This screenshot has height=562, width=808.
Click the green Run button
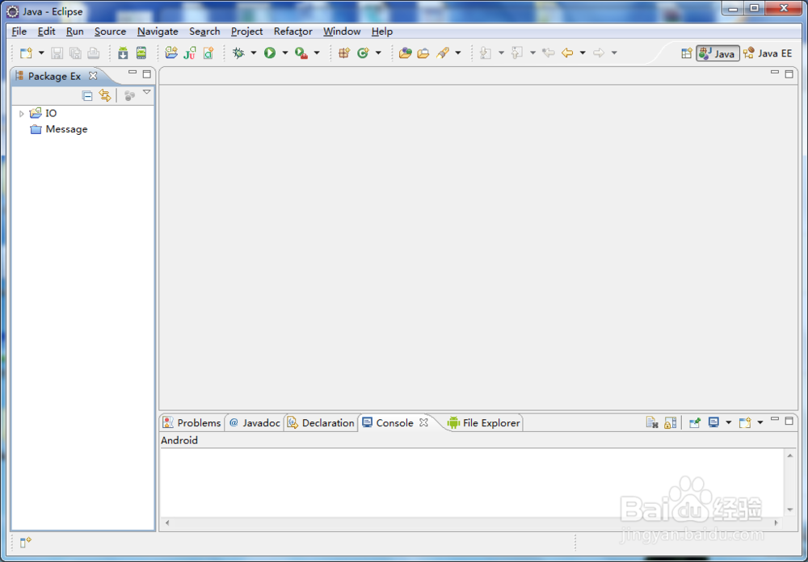click(x=270, y=53)
